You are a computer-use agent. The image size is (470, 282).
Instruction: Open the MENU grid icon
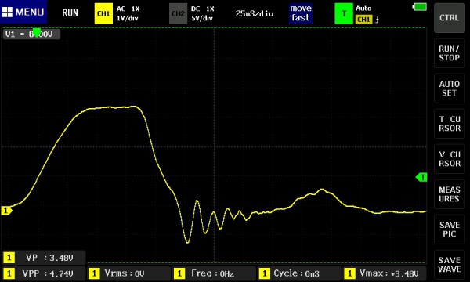pos(7,13)
